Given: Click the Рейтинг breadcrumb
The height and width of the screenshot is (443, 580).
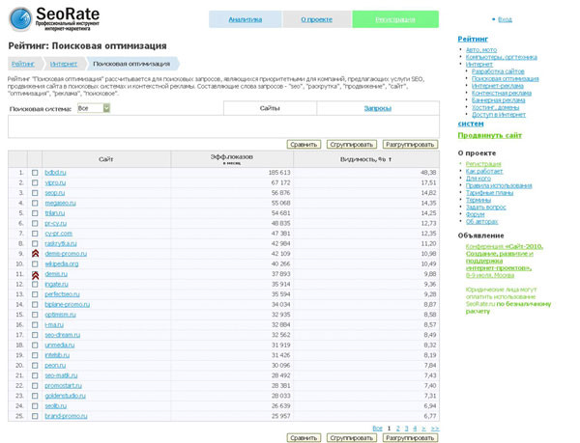Looking at the screenshot, I should pos(22,64).
